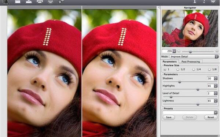Image resolution: width=220 pixels, height=137 pixels.
Task: Open the 25% zoom level dropdown
Action: click(174, 51)
